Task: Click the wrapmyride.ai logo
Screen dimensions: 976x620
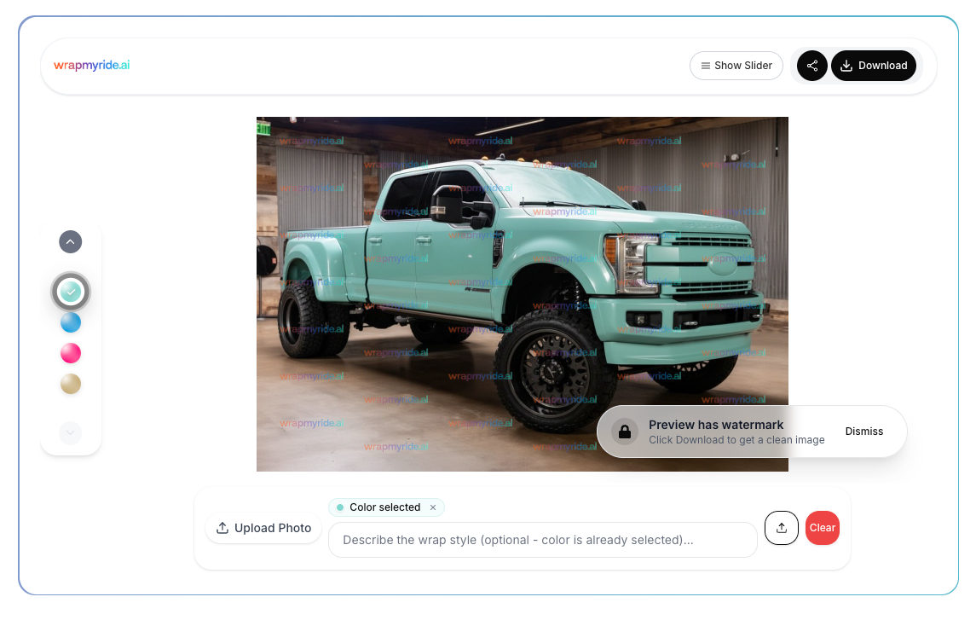Action: coord(91,66)
